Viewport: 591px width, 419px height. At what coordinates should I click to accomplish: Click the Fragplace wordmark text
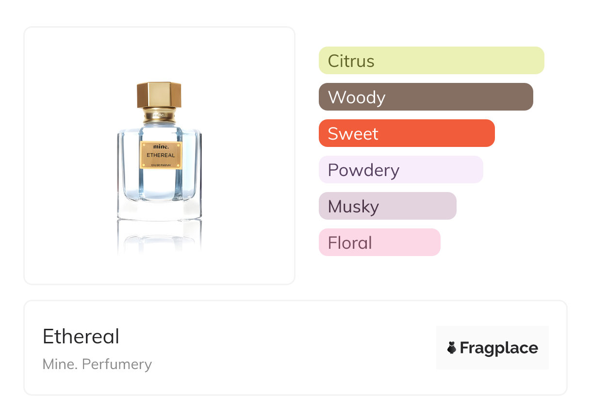[x=499, y=348]
